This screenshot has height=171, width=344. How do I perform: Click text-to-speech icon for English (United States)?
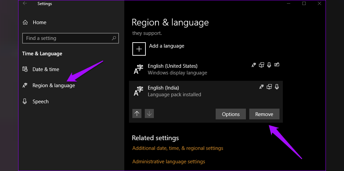(261, 65)
